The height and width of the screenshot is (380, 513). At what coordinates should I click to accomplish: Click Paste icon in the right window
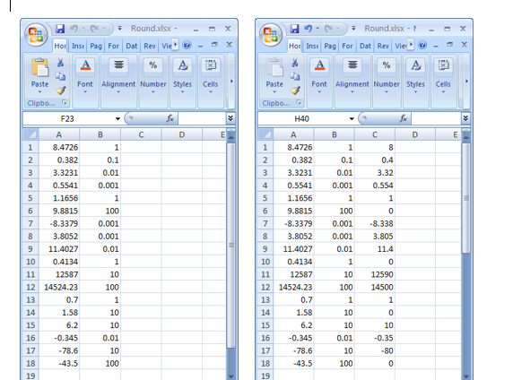pyautogui.click(x=274, y=67)
